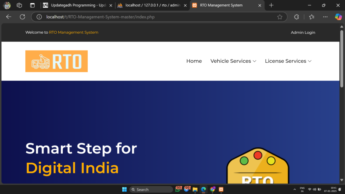This screenshot has width=345, height=194.
Task: Open volume tray icon
Action: point(314,189)
